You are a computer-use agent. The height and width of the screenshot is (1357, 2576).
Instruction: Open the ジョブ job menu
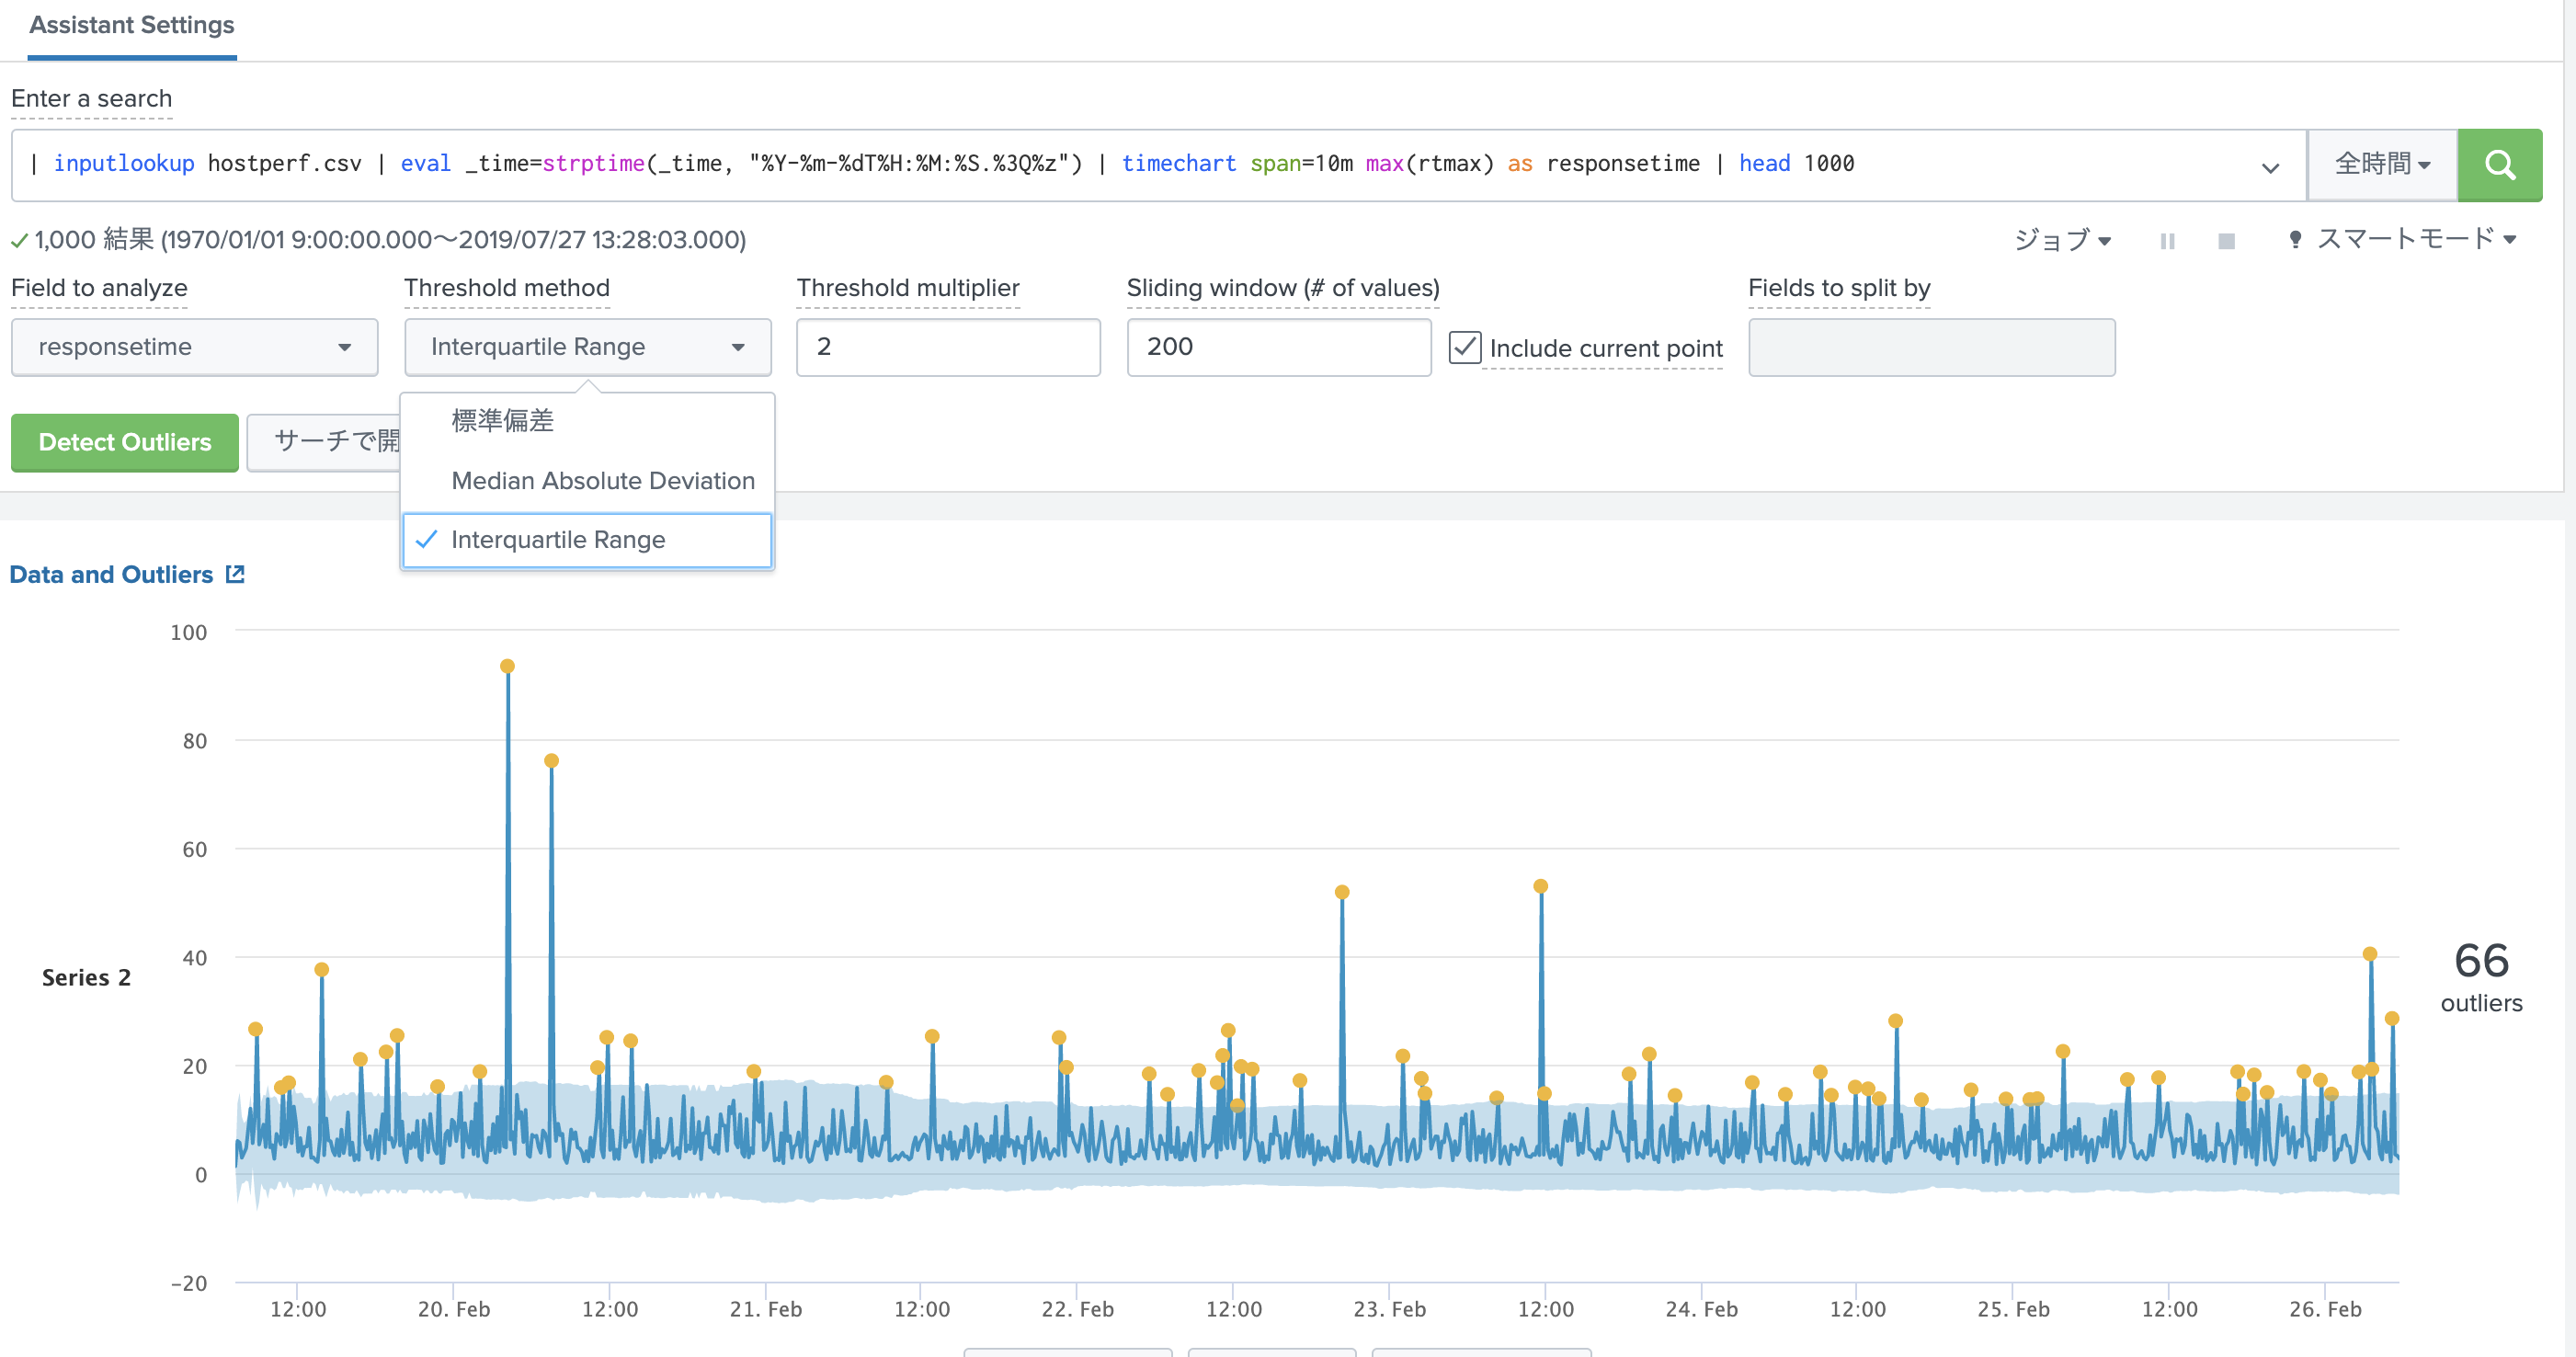[2062, 240]
